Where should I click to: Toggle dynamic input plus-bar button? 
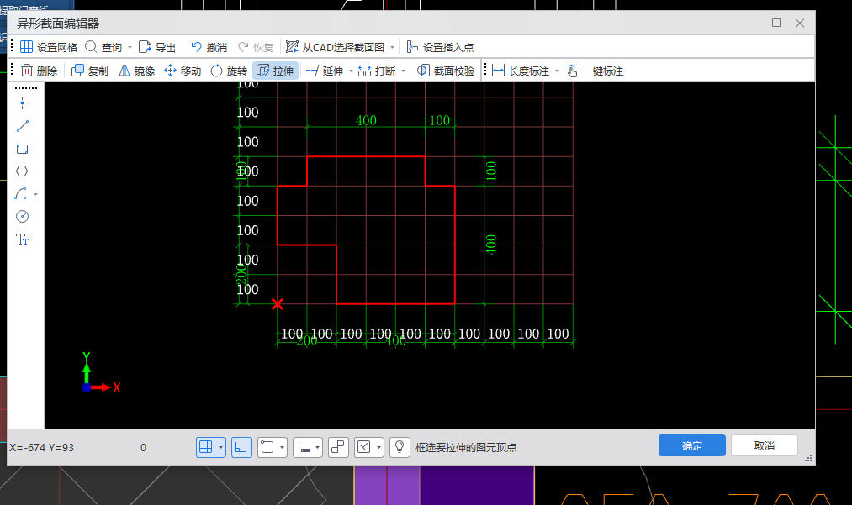click(303, 447)
